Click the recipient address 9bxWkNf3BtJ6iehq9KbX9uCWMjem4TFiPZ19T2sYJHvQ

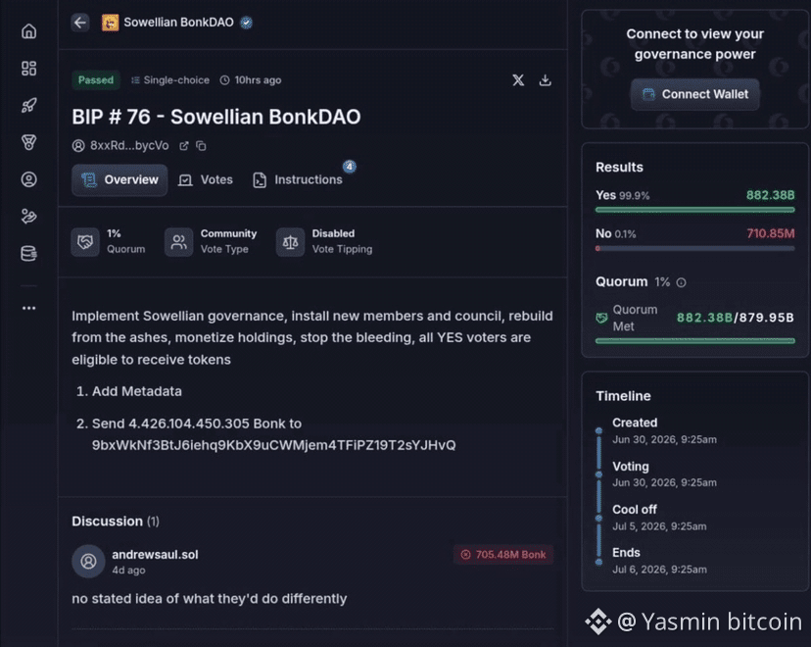coord(274,445)
